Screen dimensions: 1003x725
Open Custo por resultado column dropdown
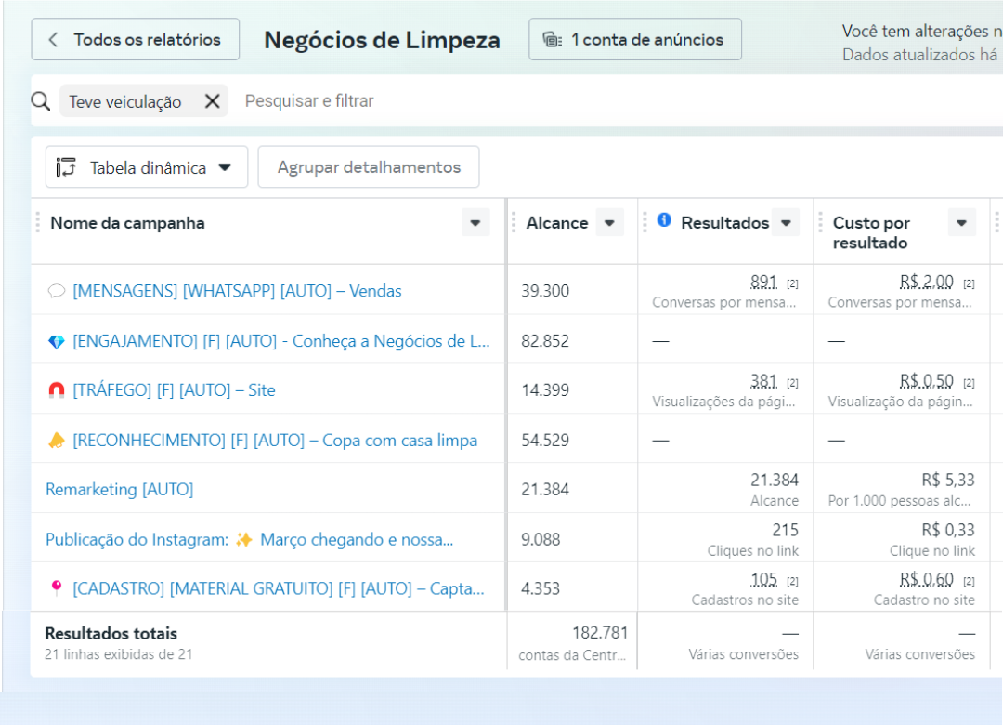coord(961,223)
